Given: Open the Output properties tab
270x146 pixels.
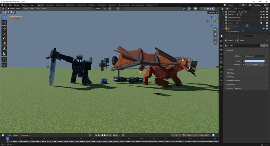Looking at the screenshot, I should 221,50.
